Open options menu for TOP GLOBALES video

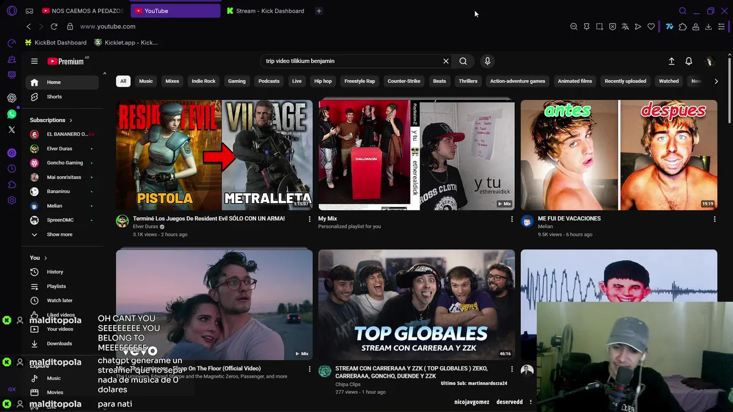click(512, 369)
